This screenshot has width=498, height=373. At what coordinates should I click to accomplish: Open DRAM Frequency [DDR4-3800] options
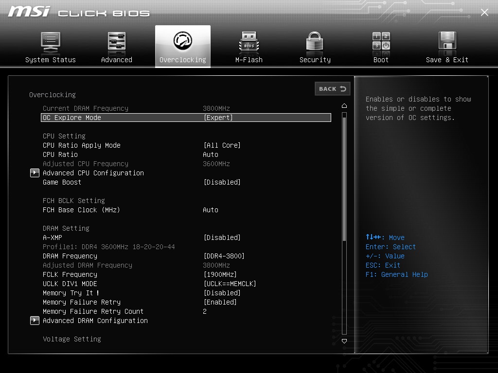point(224,256)
